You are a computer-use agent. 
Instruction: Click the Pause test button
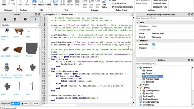tap(62, 3)
